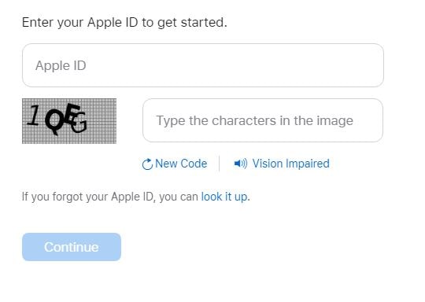Click the character '1' in captcha image
The height and width of the screenshot is (302, 425).
(x=34, y=116)
